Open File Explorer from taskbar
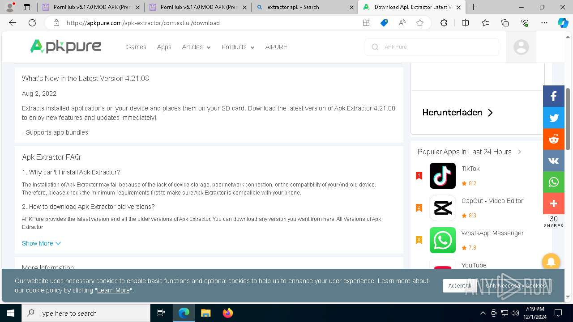 [205, 313]
